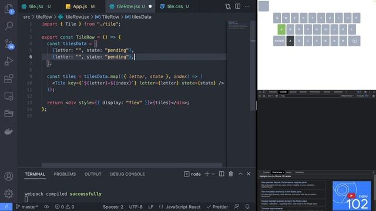Screen dimensions: 376x211
Task: Open the Default levels dropdown in devtools
Action: (x=347, y=96)
